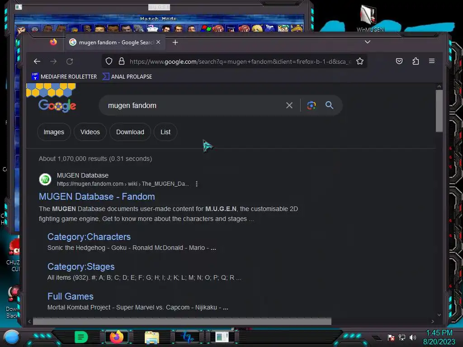Image resolution: width=463 pixels, height=347 pixels.
Task: Click the Google logo
Action: (57, 105)
